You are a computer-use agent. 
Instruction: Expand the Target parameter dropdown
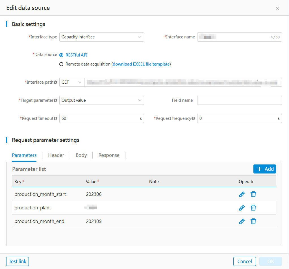point(101,100)
